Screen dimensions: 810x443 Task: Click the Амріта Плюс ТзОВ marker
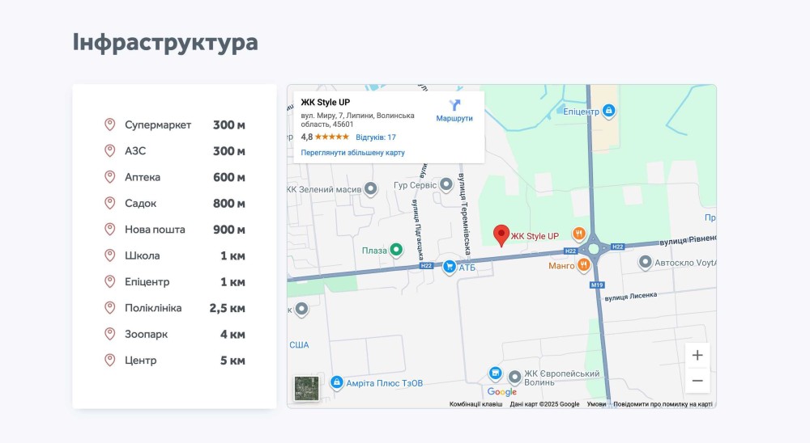point(335,382)
